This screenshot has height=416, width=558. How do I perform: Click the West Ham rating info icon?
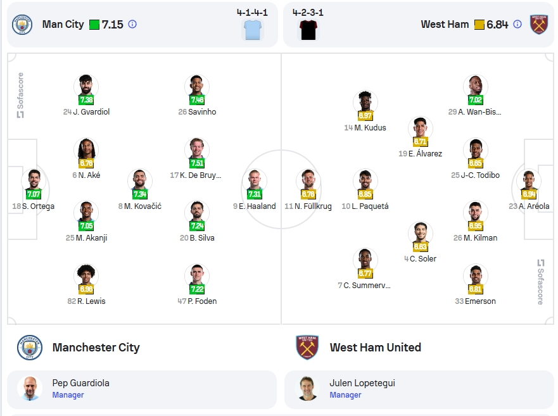coord(517,24)
